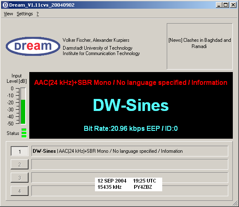239x207 pixels.
Task: Click the news text message box
Action: (200, 46)
